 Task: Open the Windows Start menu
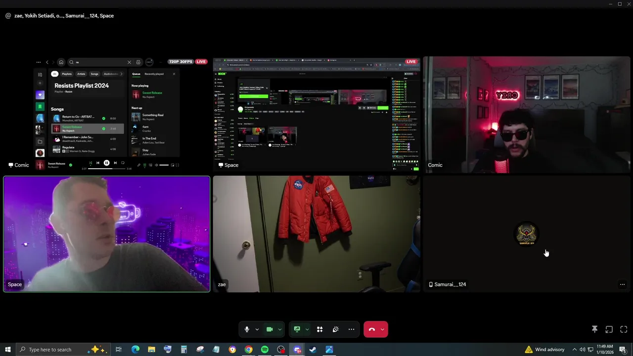(x=7, y=350)
